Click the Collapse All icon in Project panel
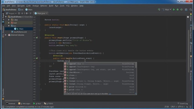Viewport: 194px width, 109px height. click(x=22, y=13)
